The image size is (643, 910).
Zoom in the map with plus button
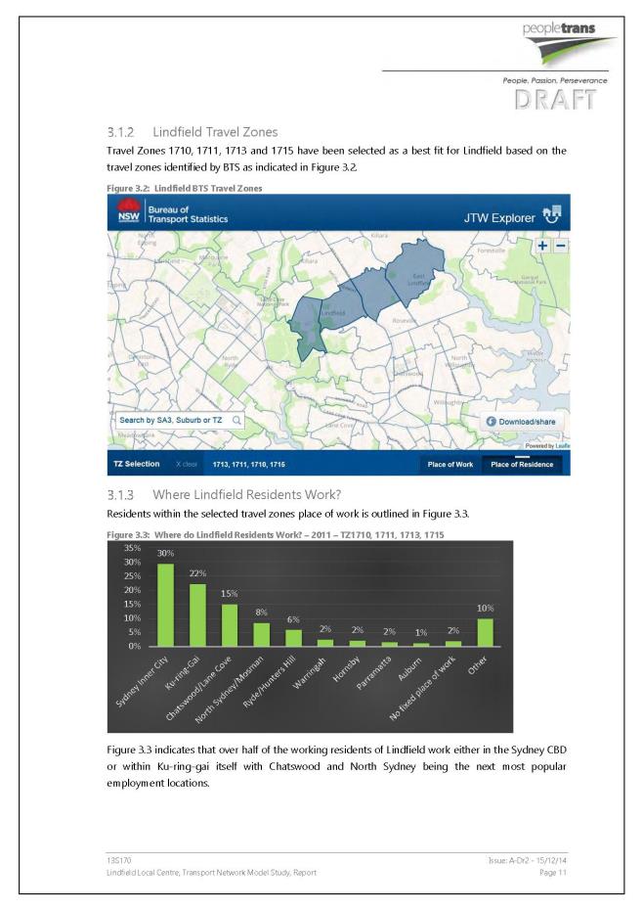(x=542, y=246)
